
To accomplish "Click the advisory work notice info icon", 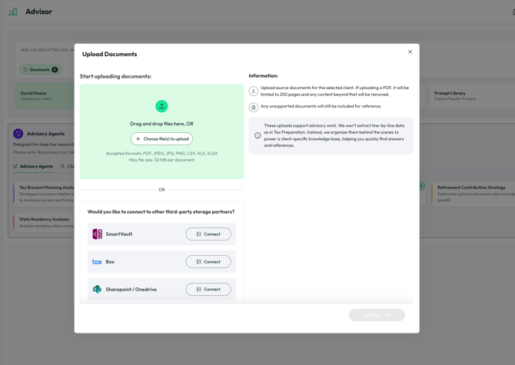I will tap(257, 135).
